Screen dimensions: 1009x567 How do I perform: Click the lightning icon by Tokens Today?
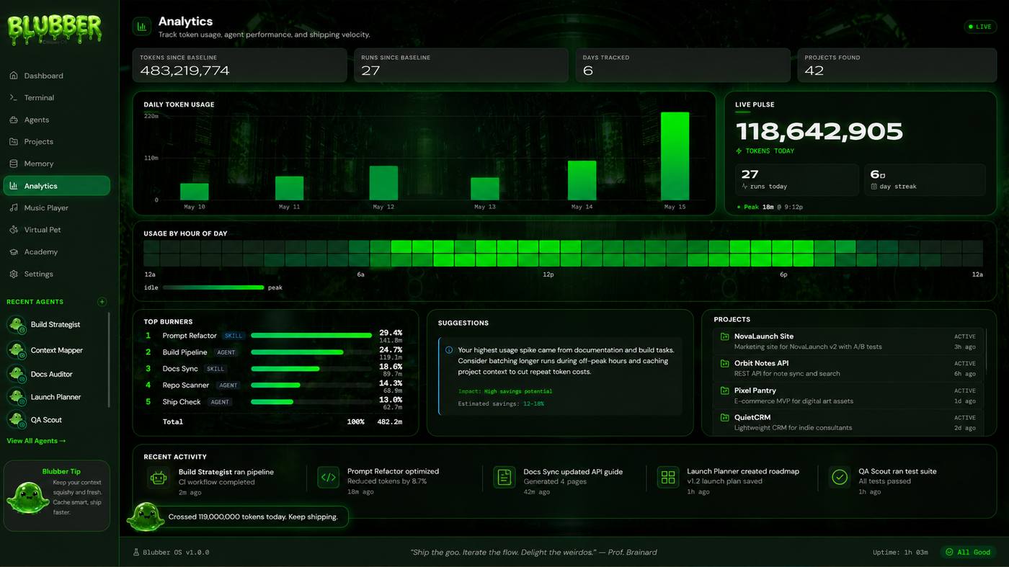739,151
